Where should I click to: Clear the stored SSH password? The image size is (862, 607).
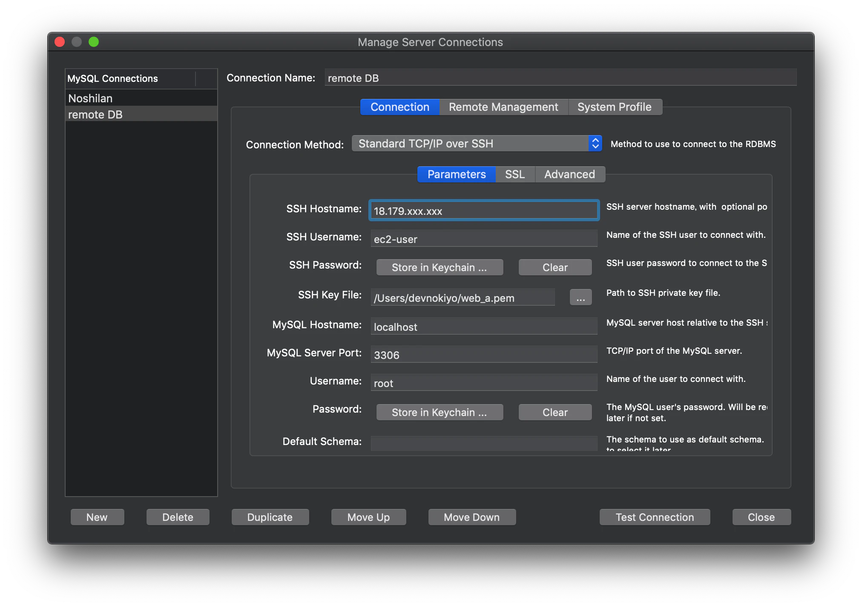tap(555, 267)
